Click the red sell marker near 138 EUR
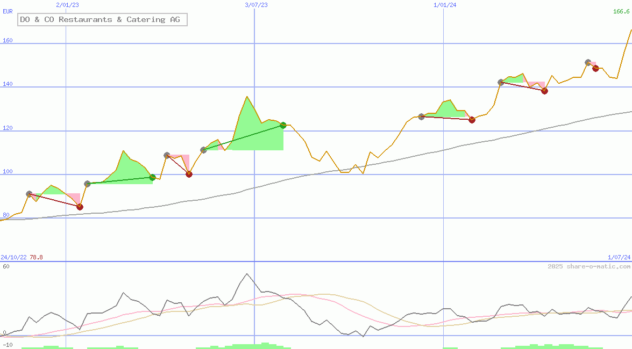 544,91
